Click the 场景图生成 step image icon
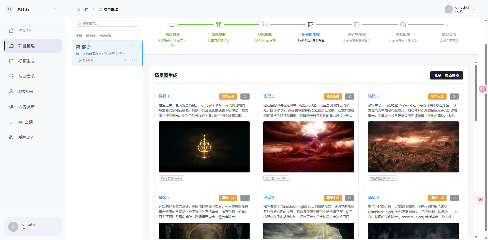This screenshot has height=240, width=488. tap(311, 25)
